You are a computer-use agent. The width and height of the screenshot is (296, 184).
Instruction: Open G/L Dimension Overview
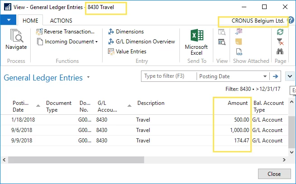[x=141, y=42]
